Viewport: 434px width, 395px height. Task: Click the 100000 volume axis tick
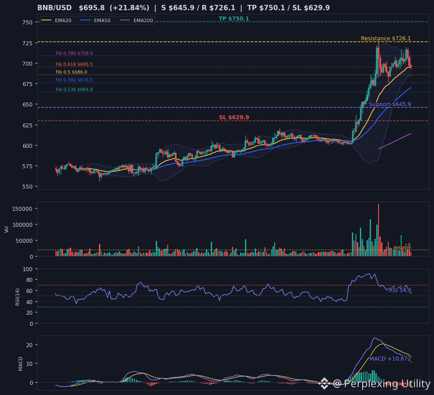point(23,225)
